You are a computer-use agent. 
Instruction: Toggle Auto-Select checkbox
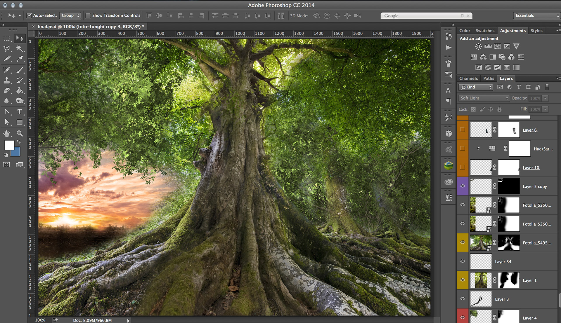[29, 15]
